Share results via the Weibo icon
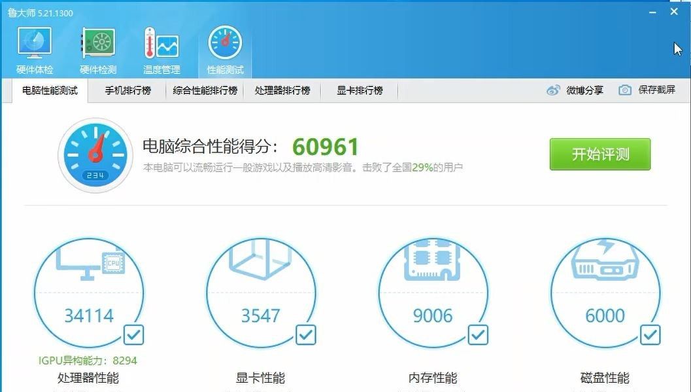This screenshot has height=392, width=691. point(554,90)
